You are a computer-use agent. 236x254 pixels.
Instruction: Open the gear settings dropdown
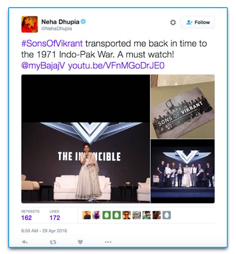pyautogui.click(x=173, y=22)
